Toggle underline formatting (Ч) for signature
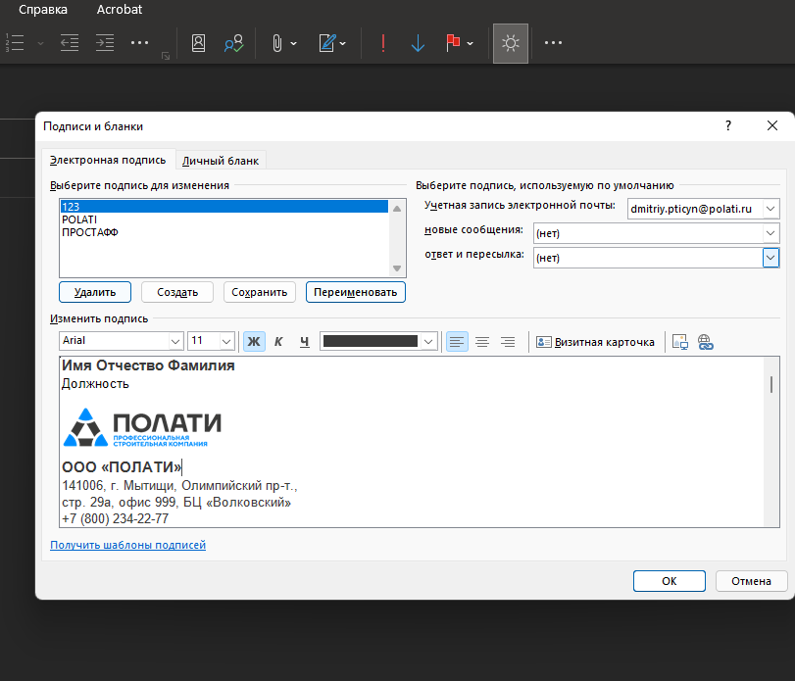795x681 pixels. coord(304,342)
